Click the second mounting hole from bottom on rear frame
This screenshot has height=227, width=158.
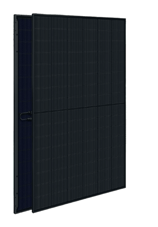click(17, 177)
